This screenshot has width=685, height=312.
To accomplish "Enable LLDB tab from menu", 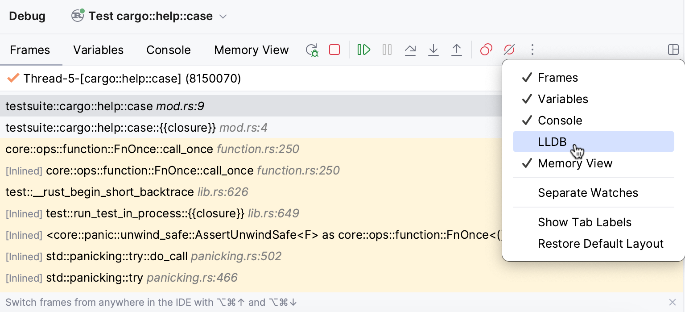I will (552, 142).
